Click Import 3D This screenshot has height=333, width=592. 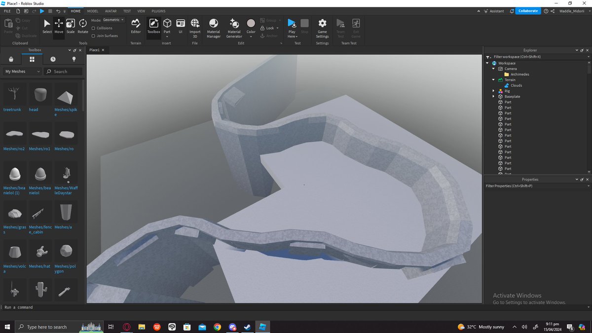195,28
